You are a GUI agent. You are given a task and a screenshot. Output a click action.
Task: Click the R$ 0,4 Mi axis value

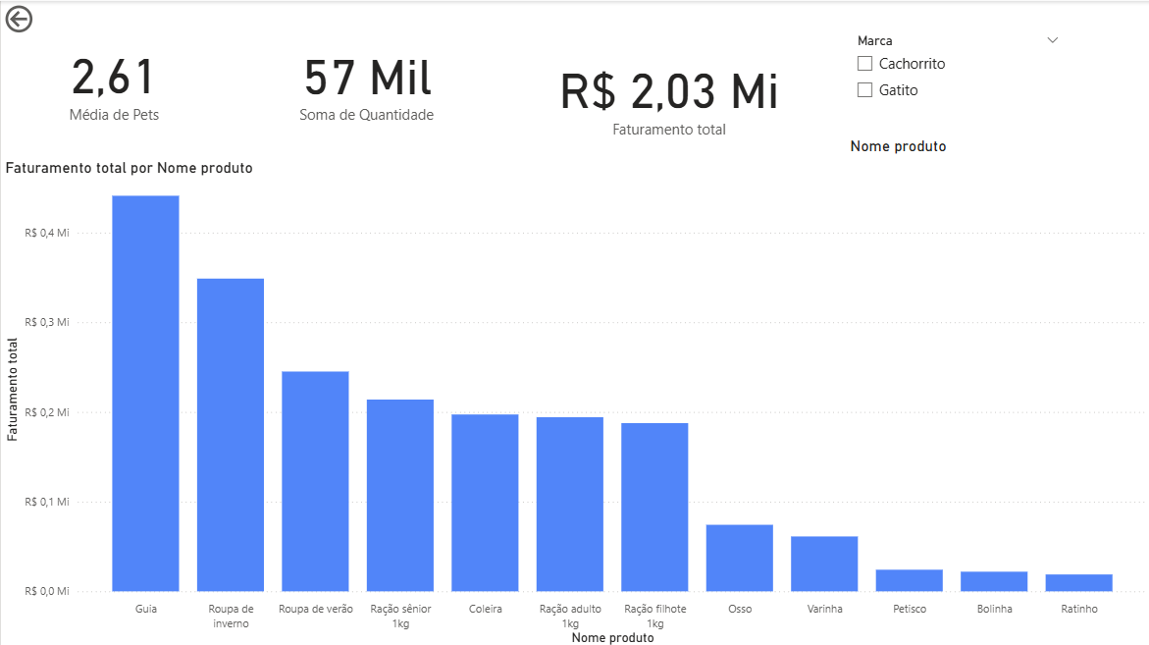47,233
